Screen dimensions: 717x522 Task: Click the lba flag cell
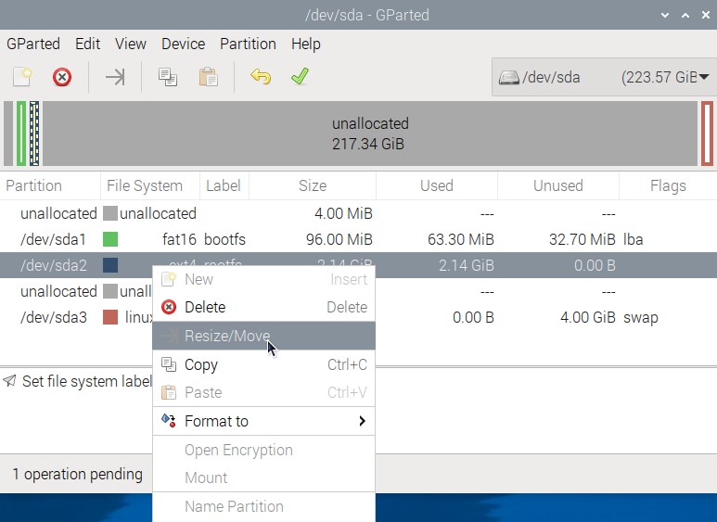(634, 239)
